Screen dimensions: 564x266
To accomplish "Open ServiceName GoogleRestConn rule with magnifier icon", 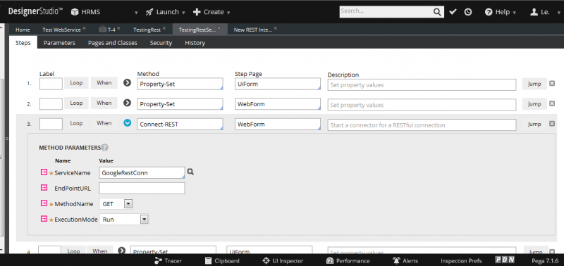I will 190,172.
